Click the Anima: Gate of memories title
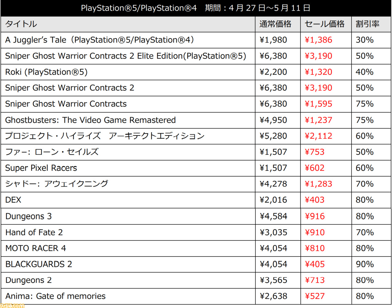392x308 pixels. click(55, 296)
